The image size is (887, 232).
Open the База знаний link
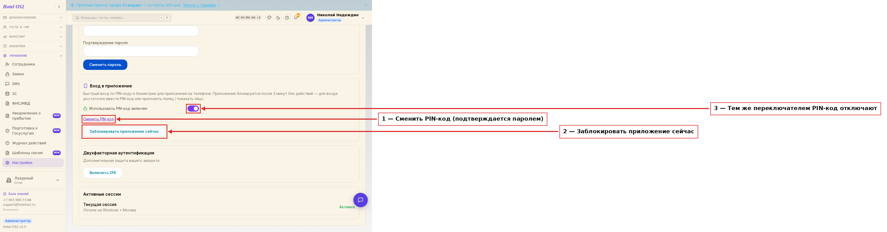pos(18,194)
